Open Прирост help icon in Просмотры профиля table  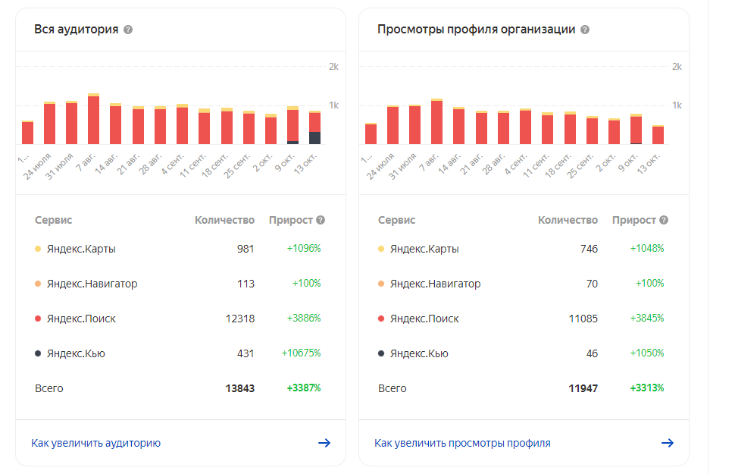pos(664,220)
